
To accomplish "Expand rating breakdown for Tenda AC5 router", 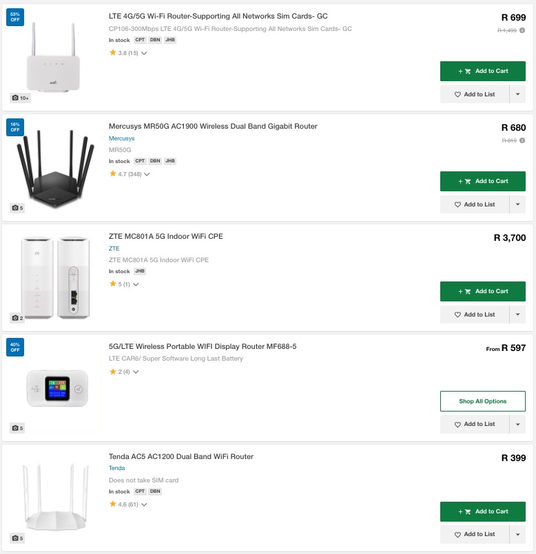I will (144, 504).
